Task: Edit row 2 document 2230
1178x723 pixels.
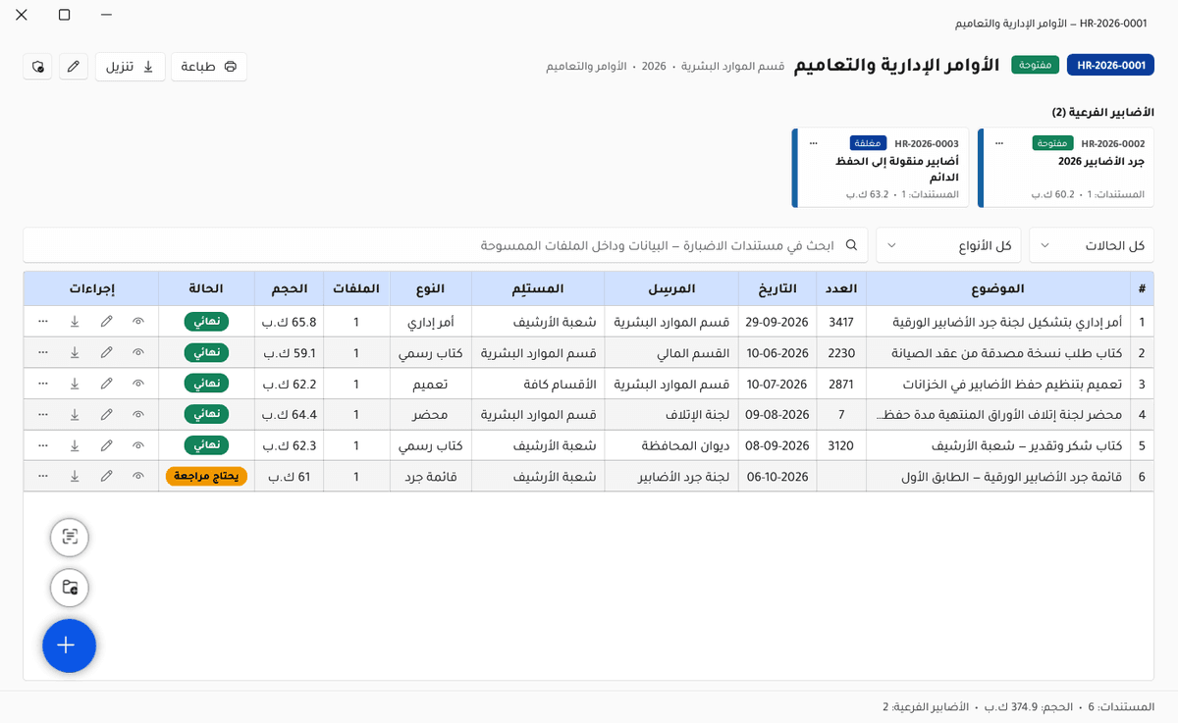Action: click(106, 352)
